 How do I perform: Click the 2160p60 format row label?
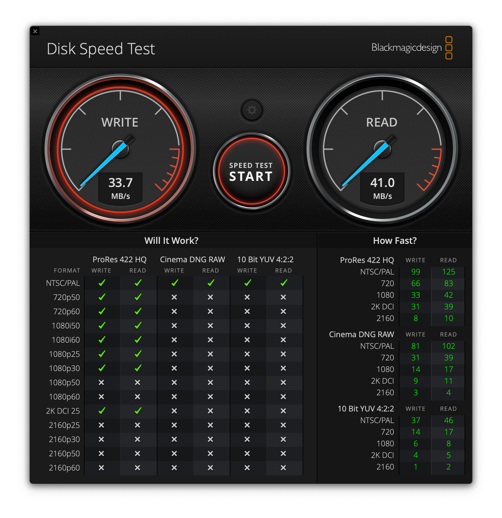[x=64, y=468]
